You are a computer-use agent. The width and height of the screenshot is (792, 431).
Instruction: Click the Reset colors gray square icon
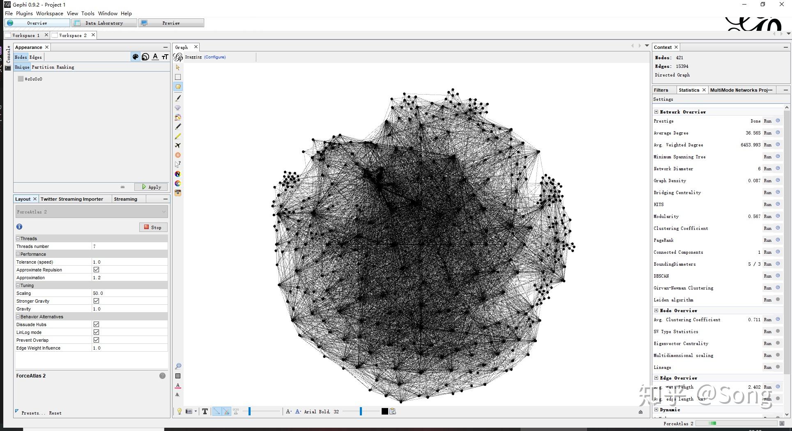point(178,376)
